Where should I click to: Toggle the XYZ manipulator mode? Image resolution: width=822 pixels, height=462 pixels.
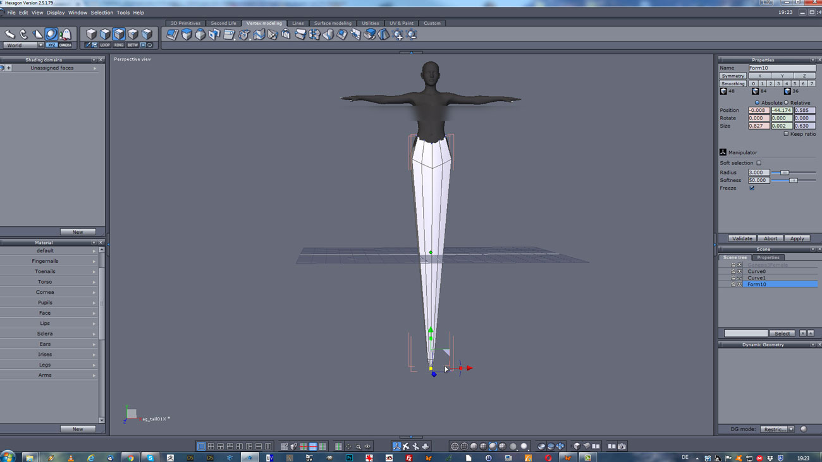(x=51, y=46)
